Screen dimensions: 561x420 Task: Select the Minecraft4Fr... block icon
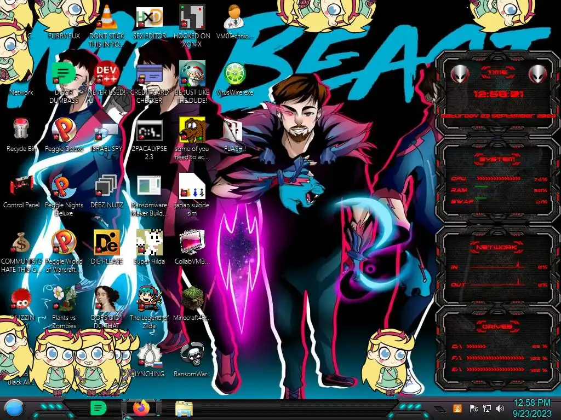[x=192, y=298]
